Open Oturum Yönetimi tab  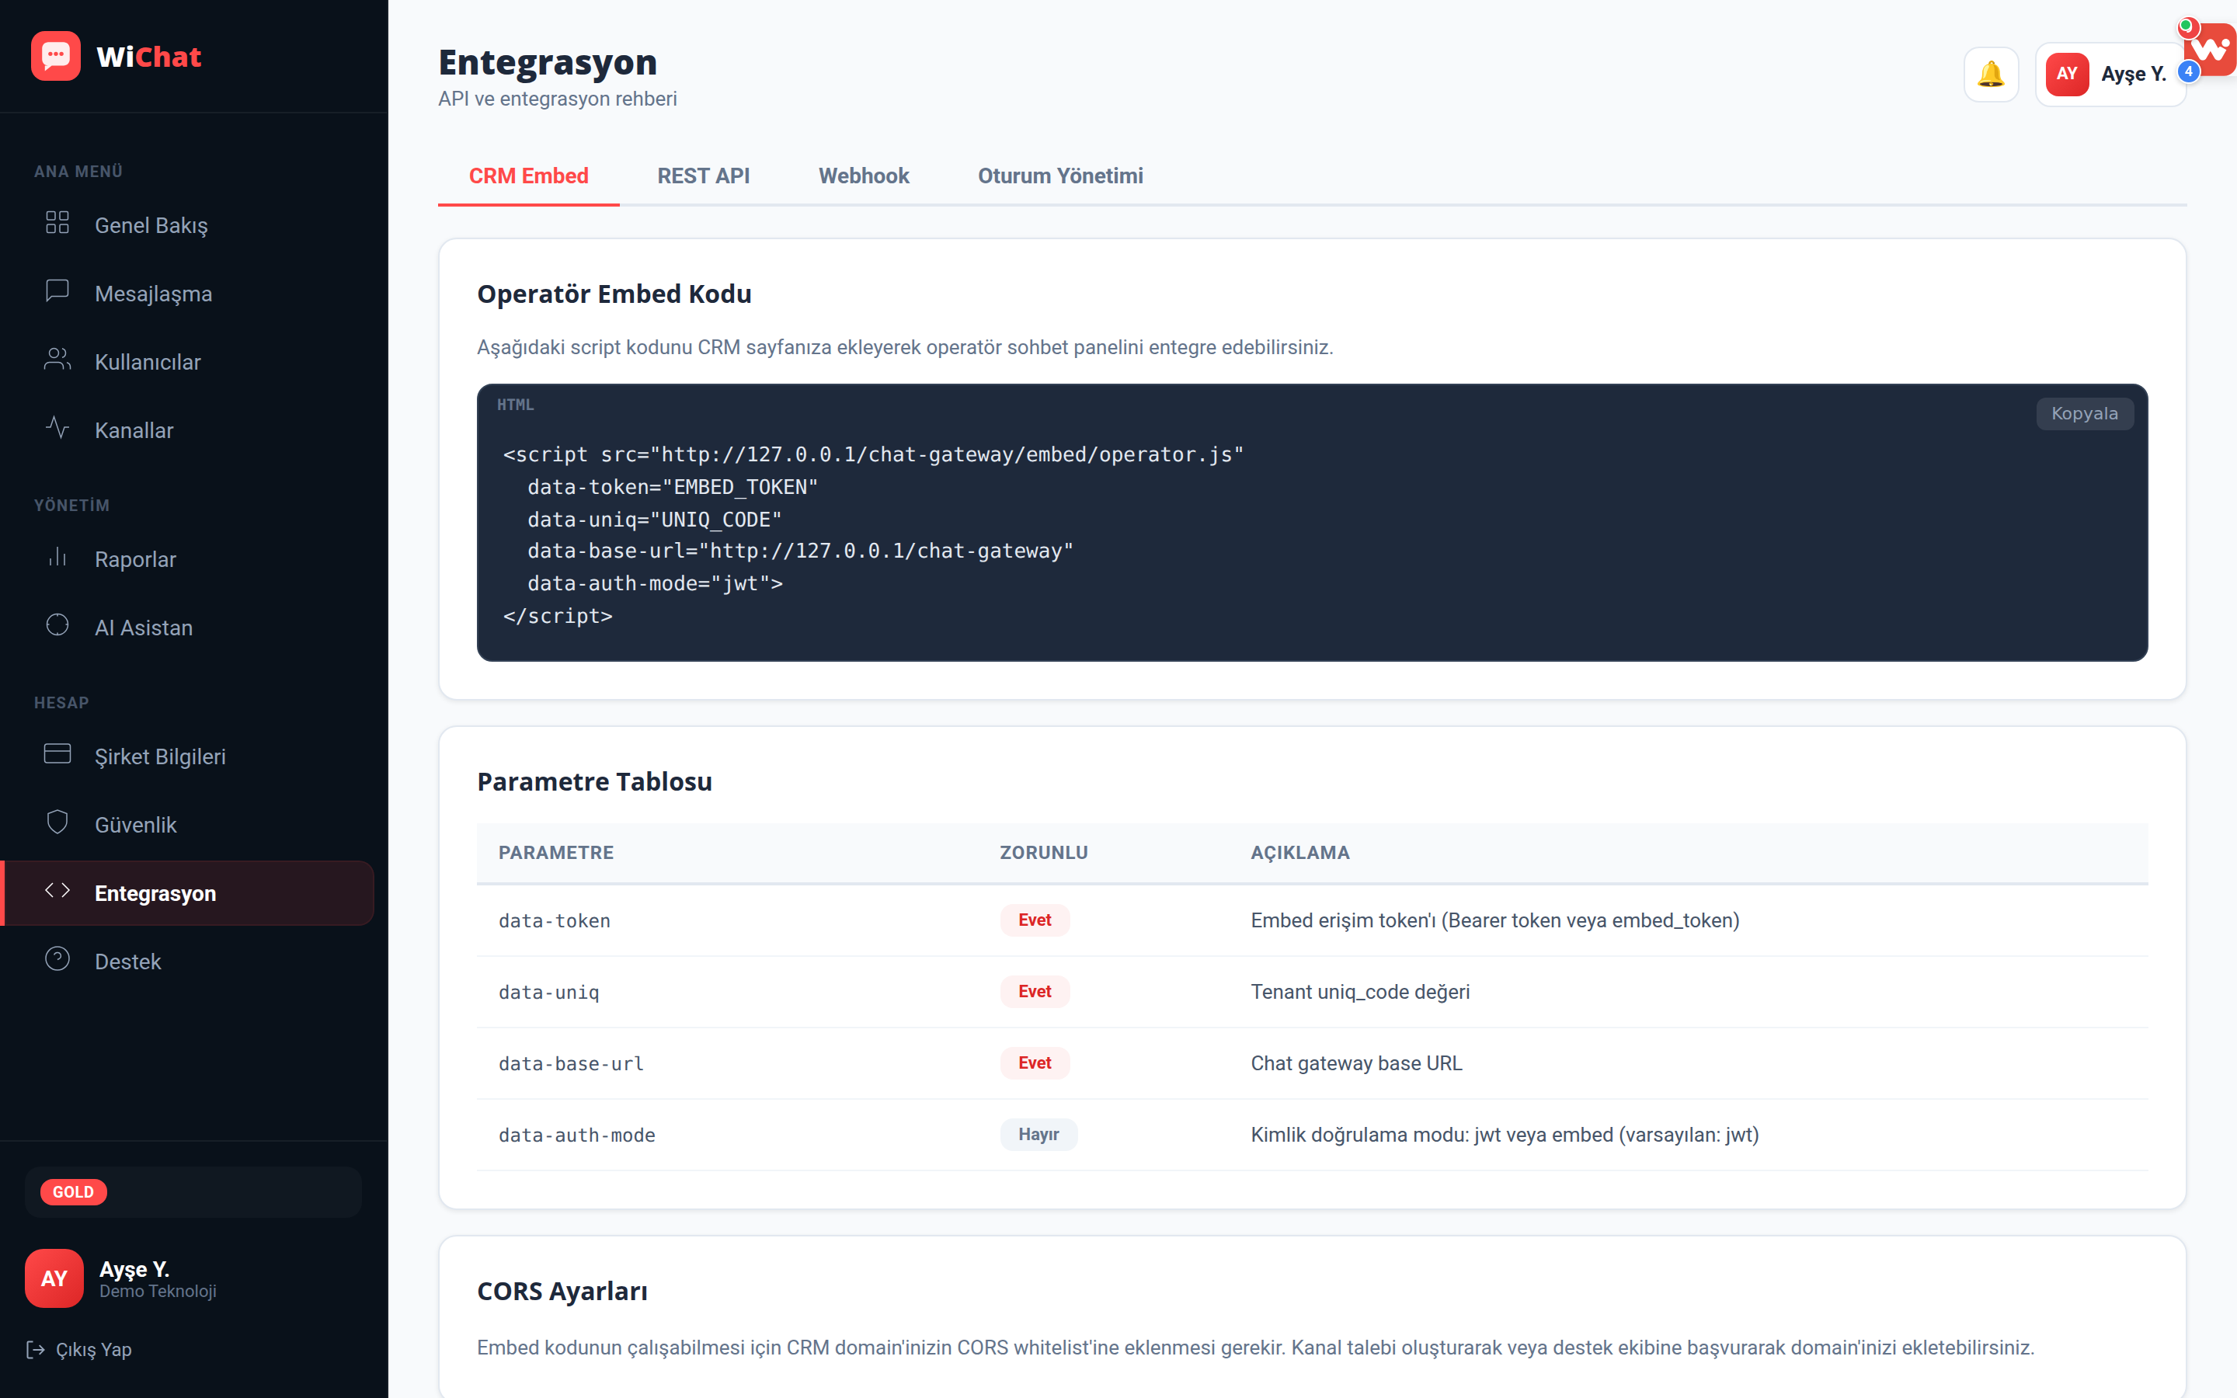point(1060,176)
